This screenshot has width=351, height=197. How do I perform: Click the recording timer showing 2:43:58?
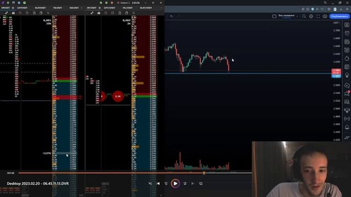pyautogui.click(x=135, y=3)
